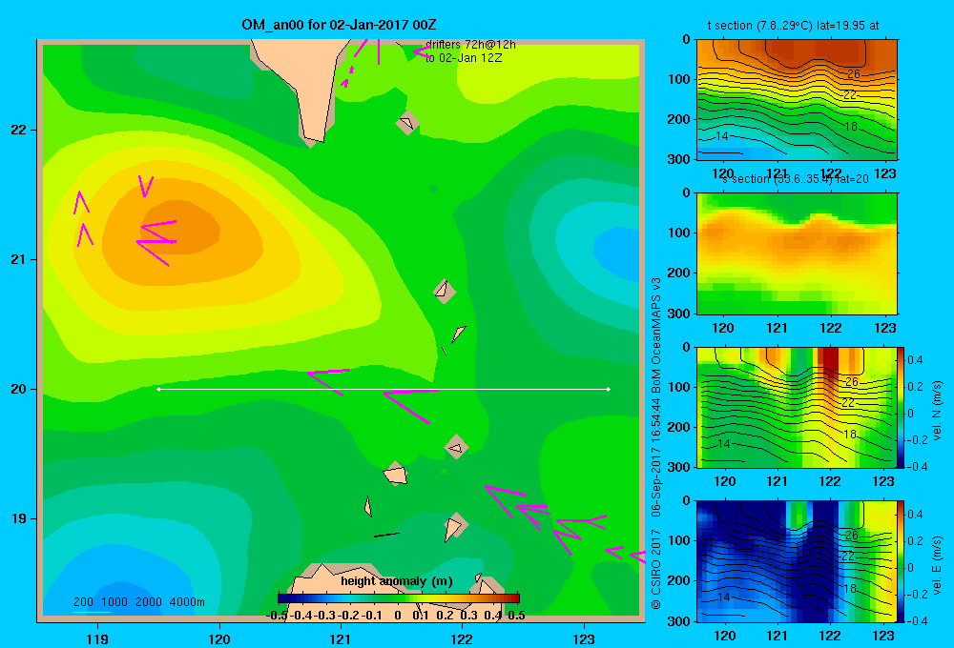954x648 pixels.
Task: Click latitude label 22 on main map axis
Action: tap(19, 131)
